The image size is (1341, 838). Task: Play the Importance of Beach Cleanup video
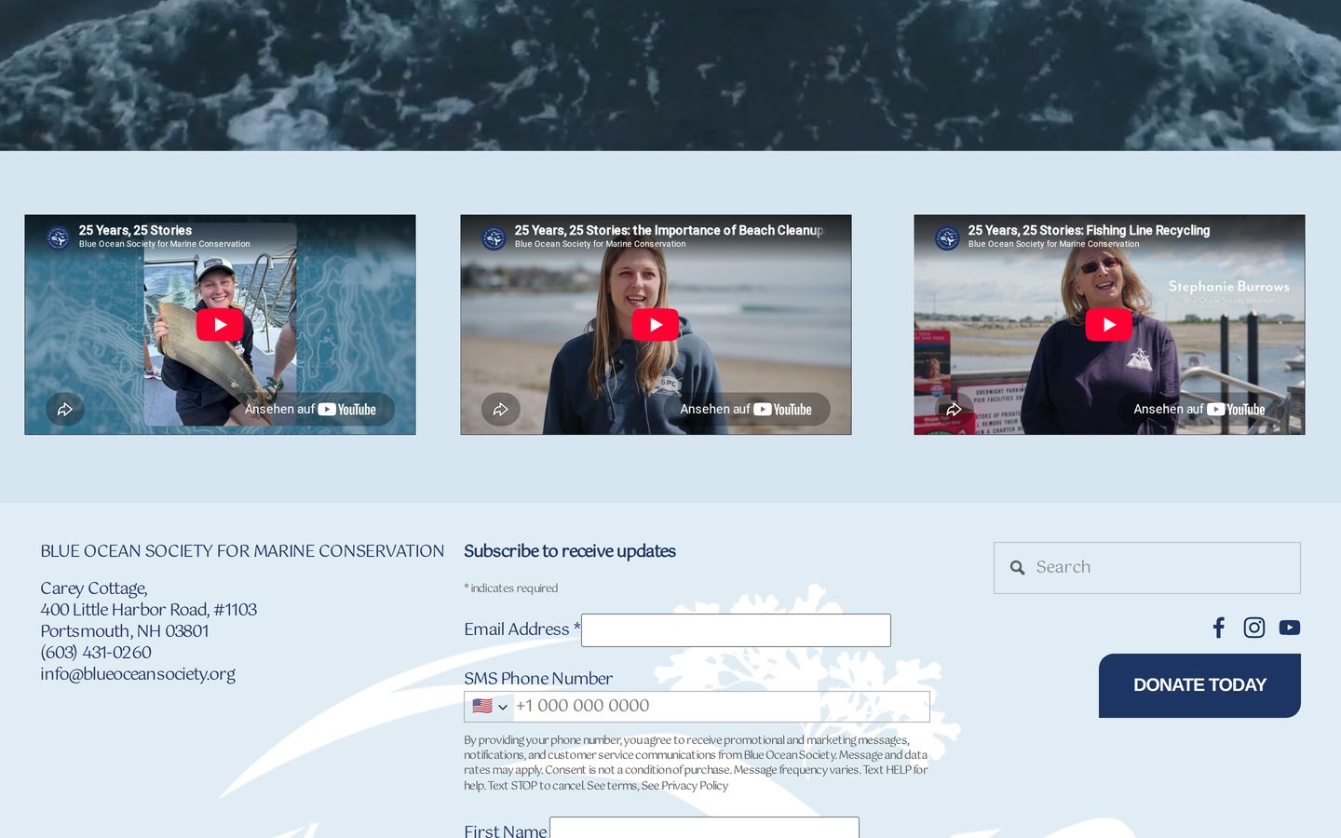tap(656, 325)
